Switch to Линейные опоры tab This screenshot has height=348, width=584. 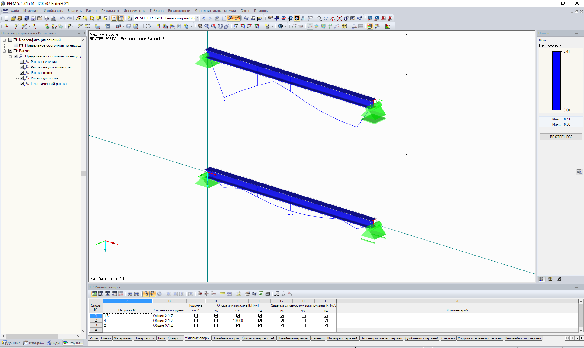coord(226,338)
